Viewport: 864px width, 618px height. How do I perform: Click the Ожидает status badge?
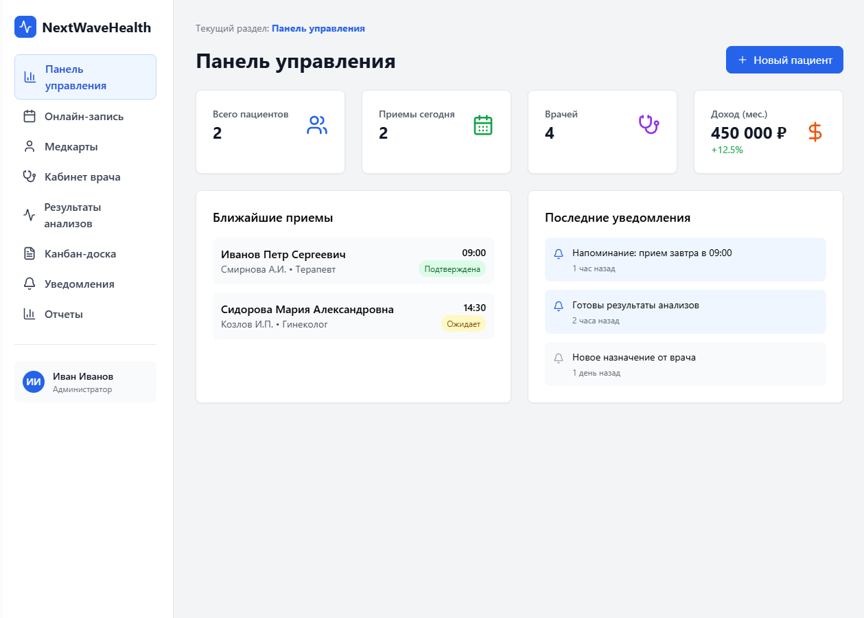pos(464,323)
